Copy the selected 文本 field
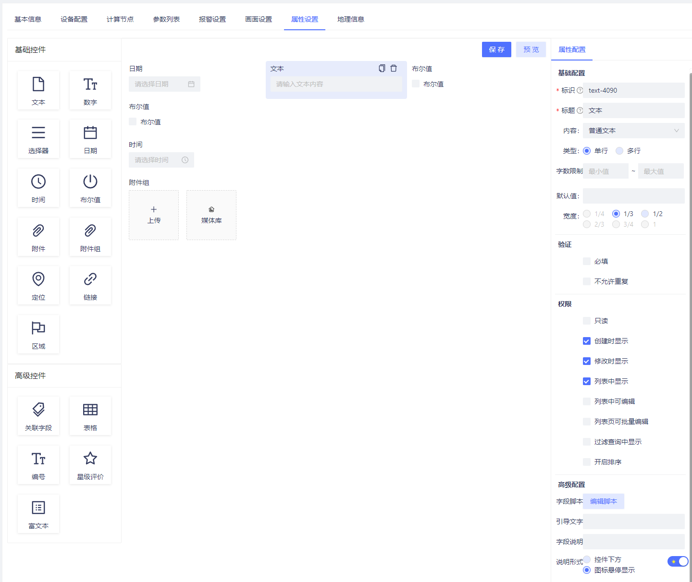 coord(382,68)
